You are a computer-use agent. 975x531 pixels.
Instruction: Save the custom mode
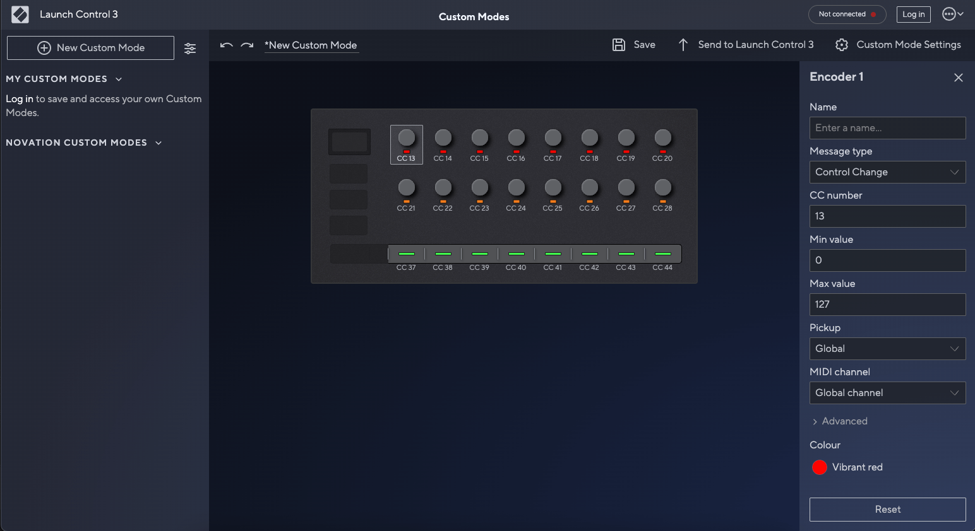tap(634, 45)
